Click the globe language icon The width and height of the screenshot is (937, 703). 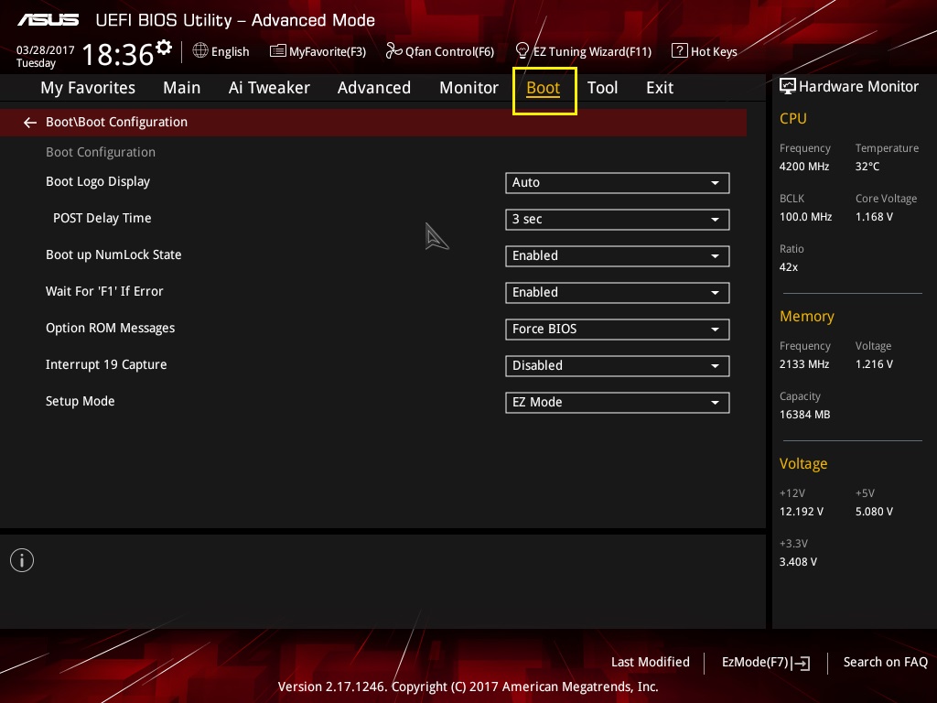[200, 51]
